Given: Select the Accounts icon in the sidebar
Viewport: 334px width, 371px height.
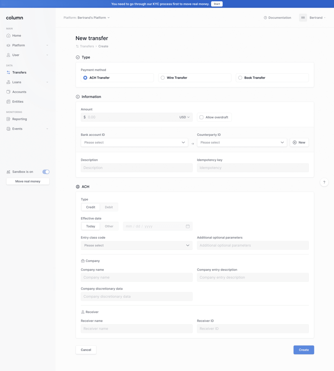Looking at the screenshot, I should click(8, 91).
